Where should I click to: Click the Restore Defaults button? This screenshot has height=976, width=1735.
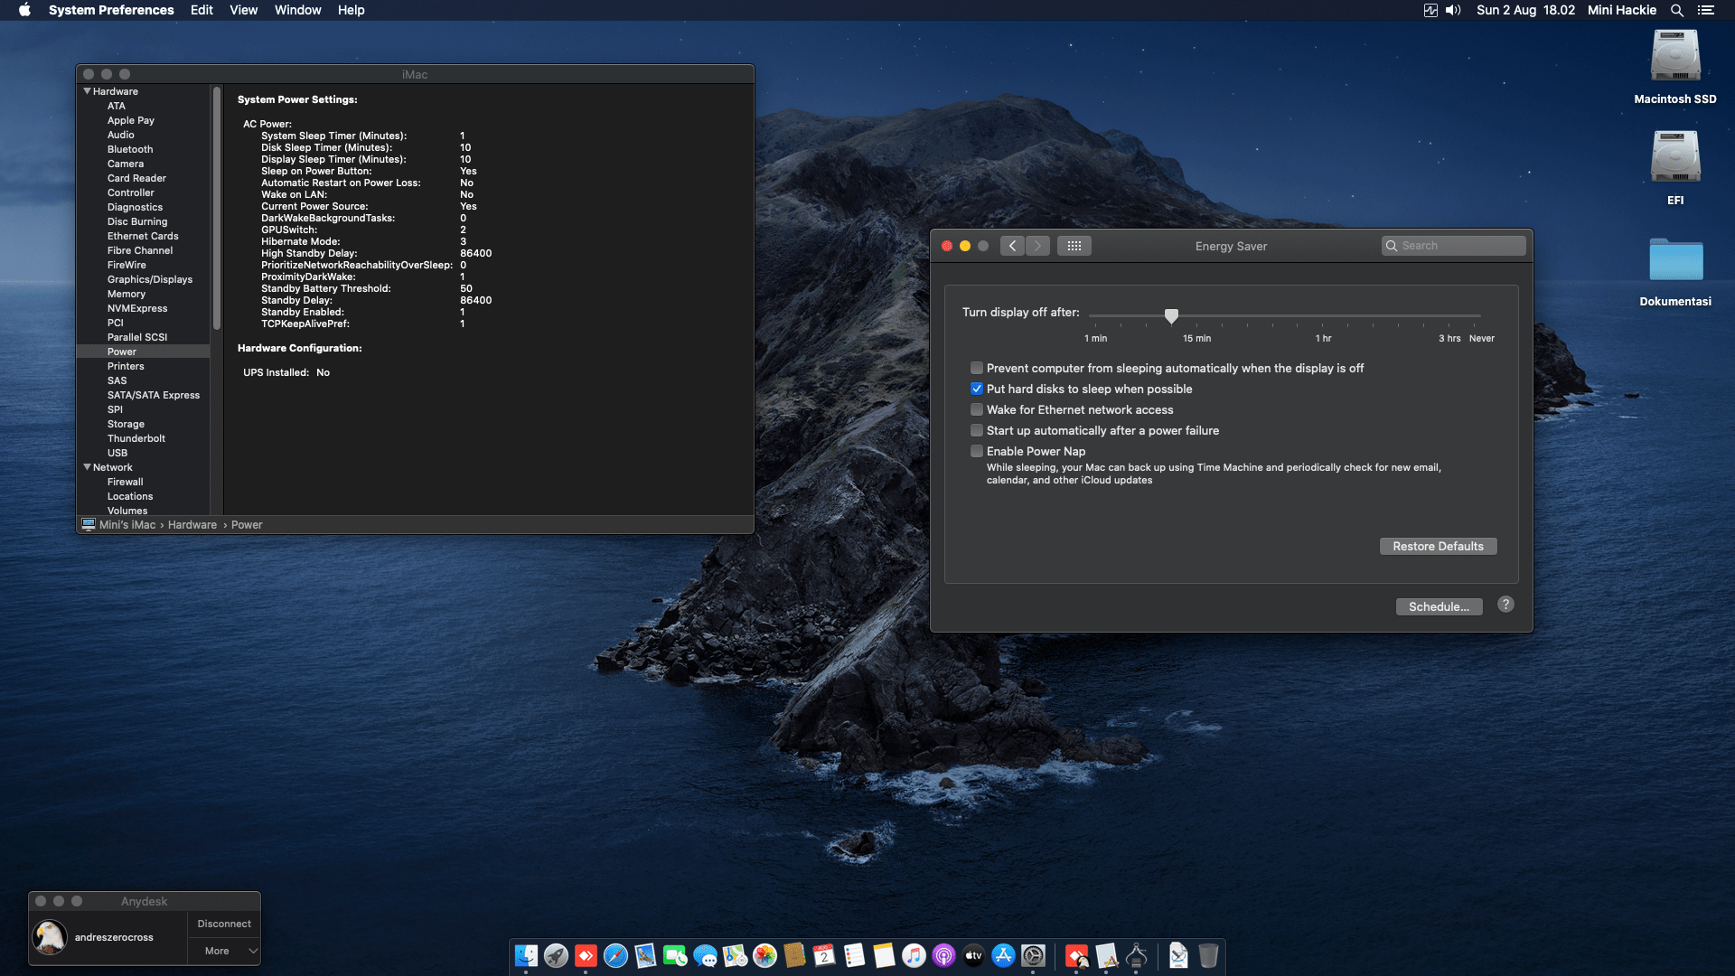tap(1438, 546)
